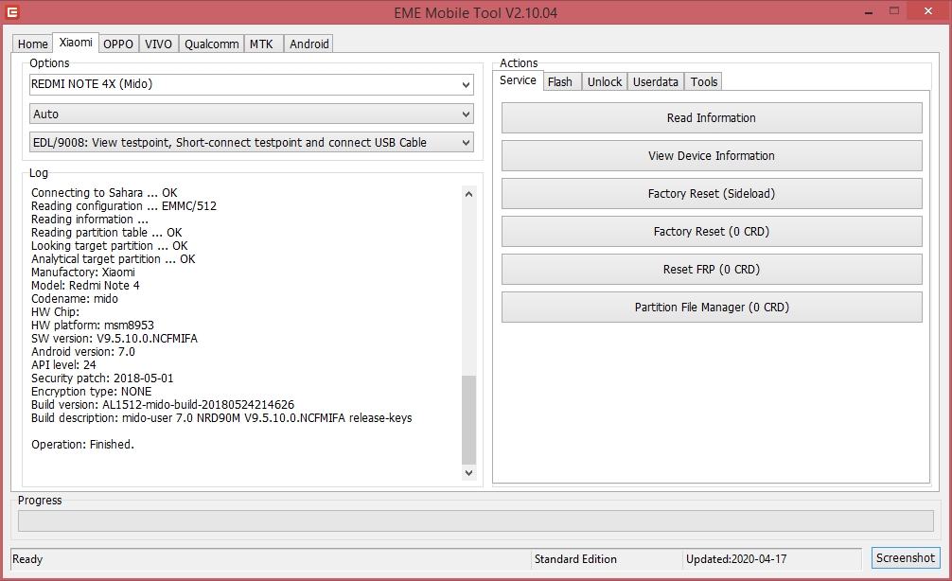Click the log scrollbar thumb
The width and height of the screenshot is (952, 581).
pos(468,419)
